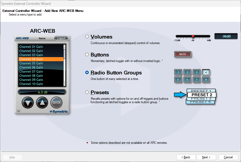This screenshot has width=241, height=162.
Task: Click radio group illustration button 4
Action: point(206,72)
